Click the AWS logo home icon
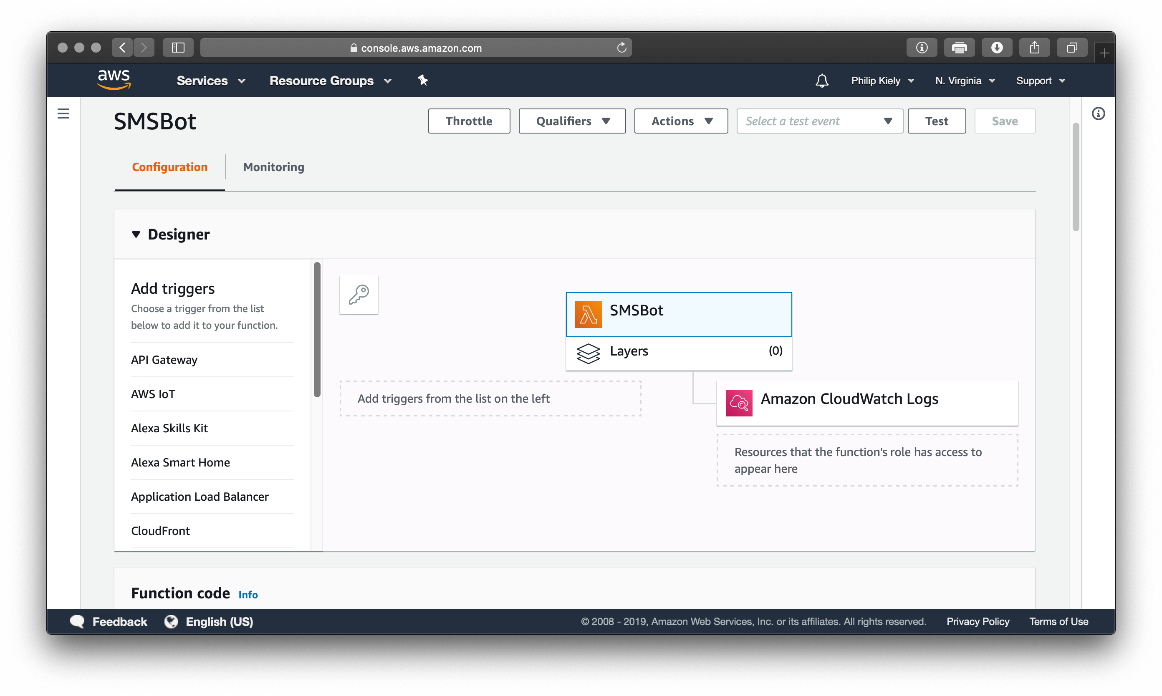 click(114, 80)
